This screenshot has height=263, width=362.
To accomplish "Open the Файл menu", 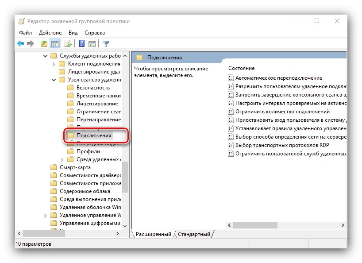I will coord(25,32).
